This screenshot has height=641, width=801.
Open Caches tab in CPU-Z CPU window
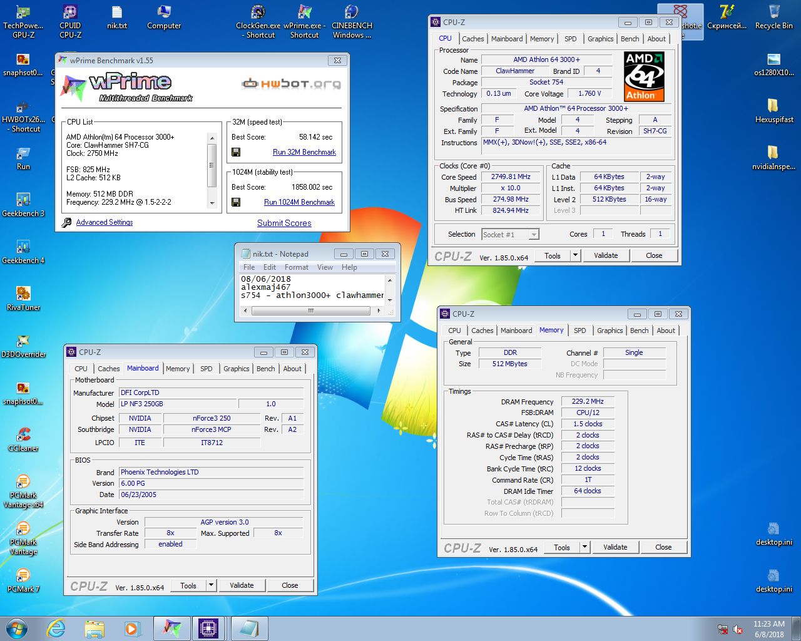click(473, 39)
